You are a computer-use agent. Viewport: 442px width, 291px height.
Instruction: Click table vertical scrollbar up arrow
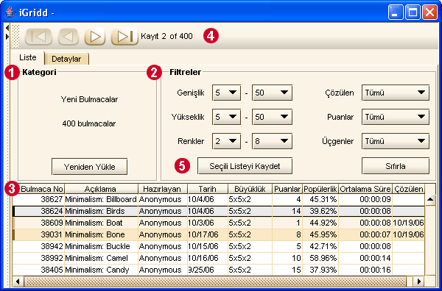tap(430, 200)
